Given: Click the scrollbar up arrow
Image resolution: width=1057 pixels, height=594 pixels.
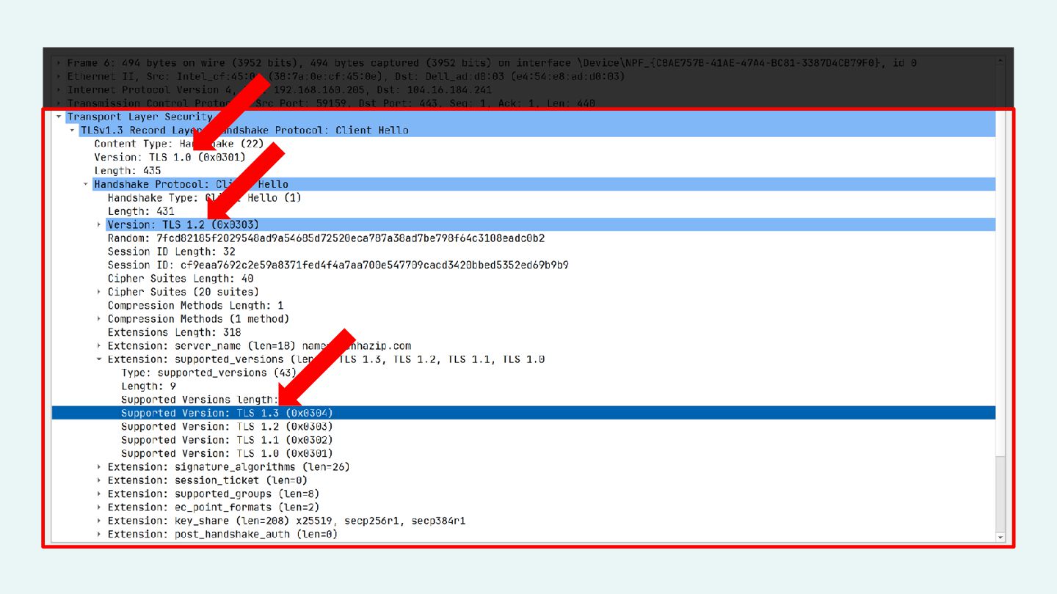Looking at the screenshot, I should 1000,62.
